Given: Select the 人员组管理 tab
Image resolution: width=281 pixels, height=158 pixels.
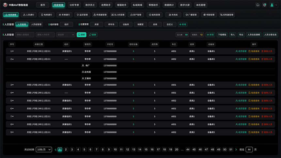Looking at the screenshot, I should [36, 24].
